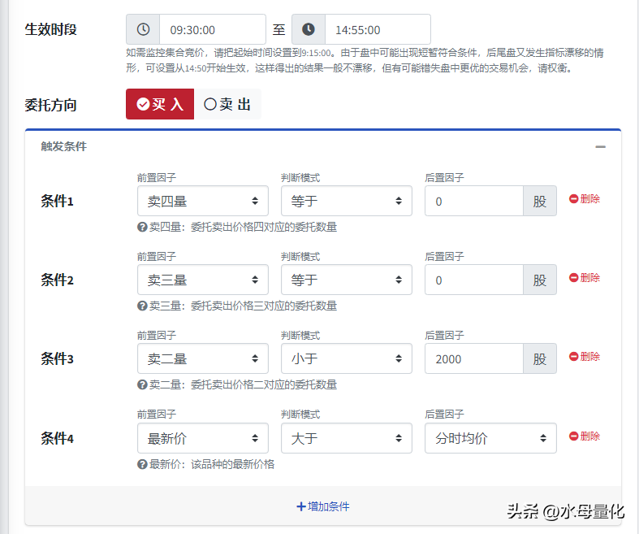Open the 分时均价 rear factor dropdown
639x534 pixels.
[x=490, y=438]
